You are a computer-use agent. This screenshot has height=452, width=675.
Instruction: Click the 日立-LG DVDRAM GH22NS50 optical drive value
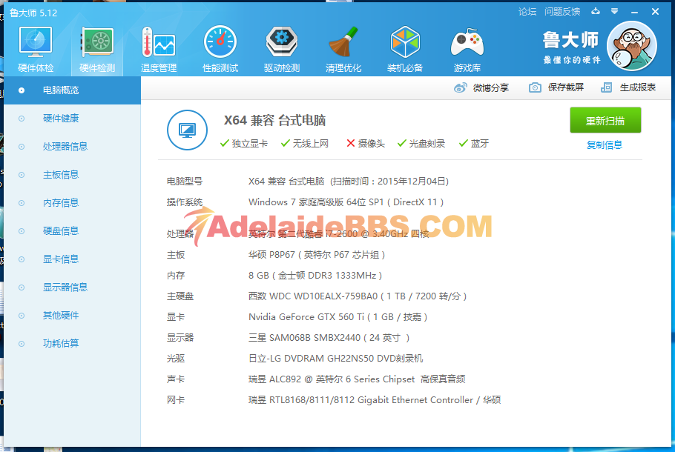click(336, 358)
